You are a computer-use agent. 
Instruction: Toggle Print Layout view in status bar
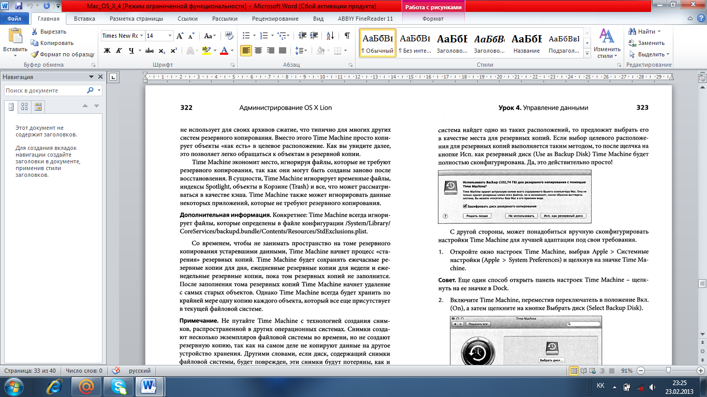[x=573, y=371]
